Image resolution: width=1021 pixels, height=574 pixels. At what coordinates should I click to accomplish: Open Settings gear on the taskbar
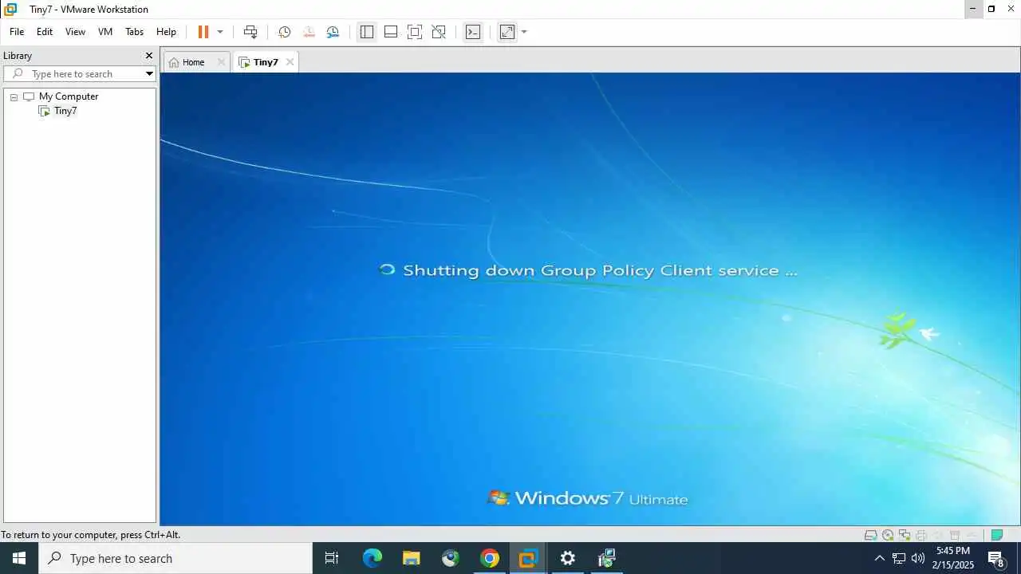(568, 558)
